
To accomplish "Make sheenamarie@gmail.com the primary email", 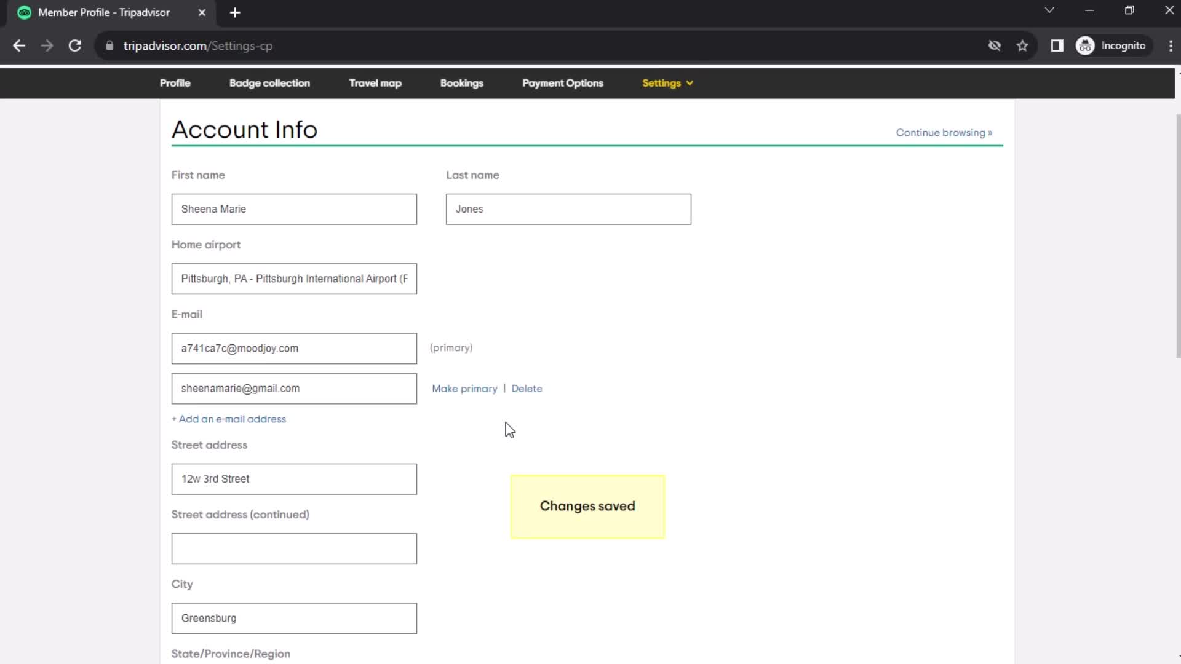I will pyautogui.click(x=464, y=389).
